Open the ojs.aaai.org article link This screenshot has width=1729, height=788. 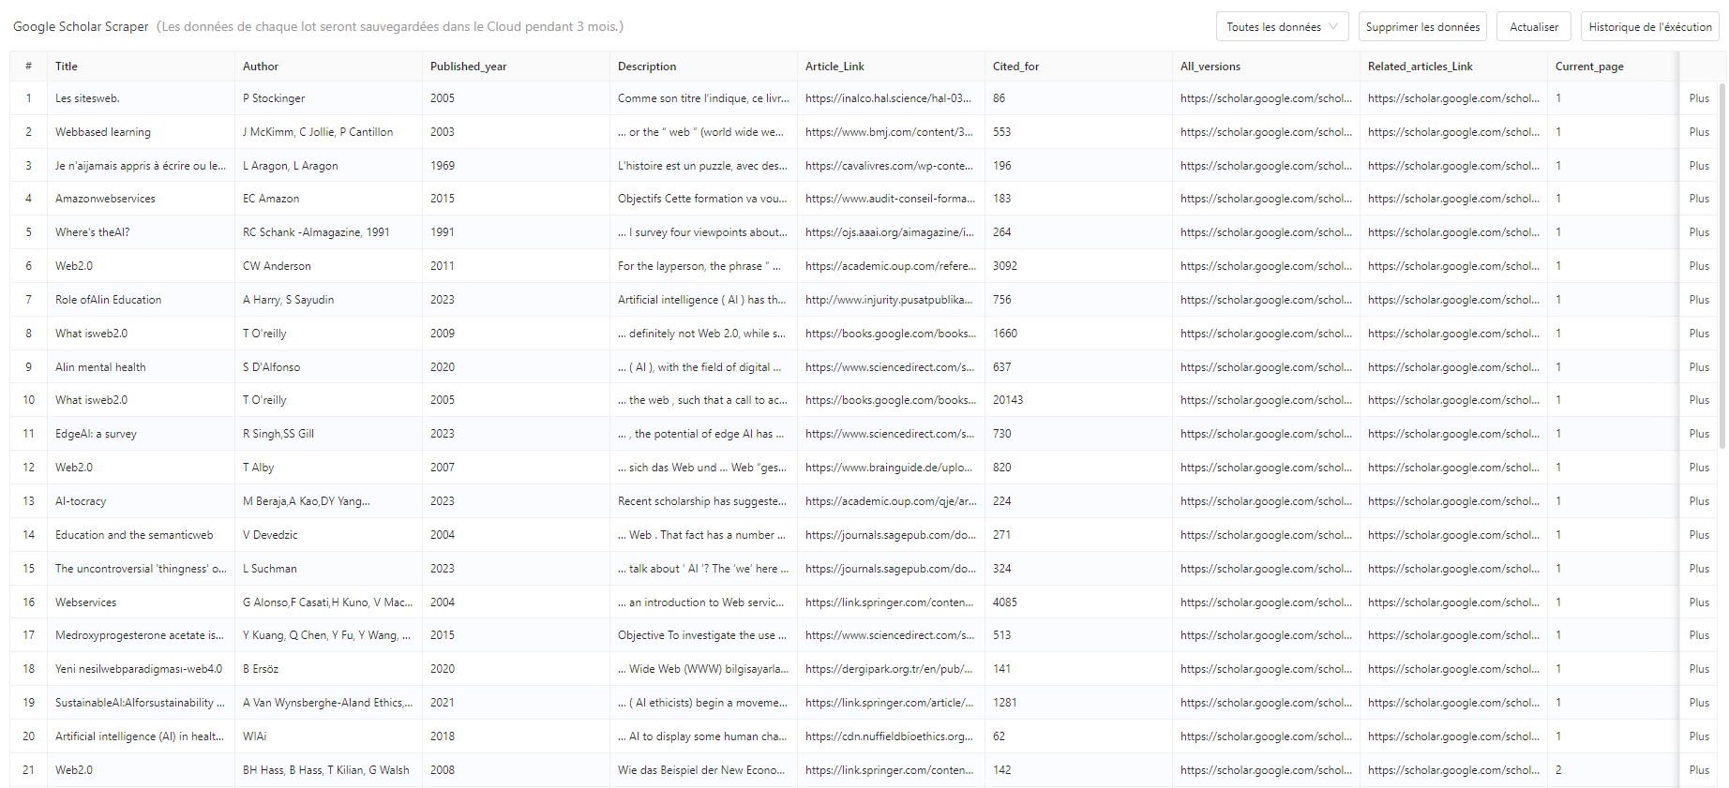pos(890,232)
